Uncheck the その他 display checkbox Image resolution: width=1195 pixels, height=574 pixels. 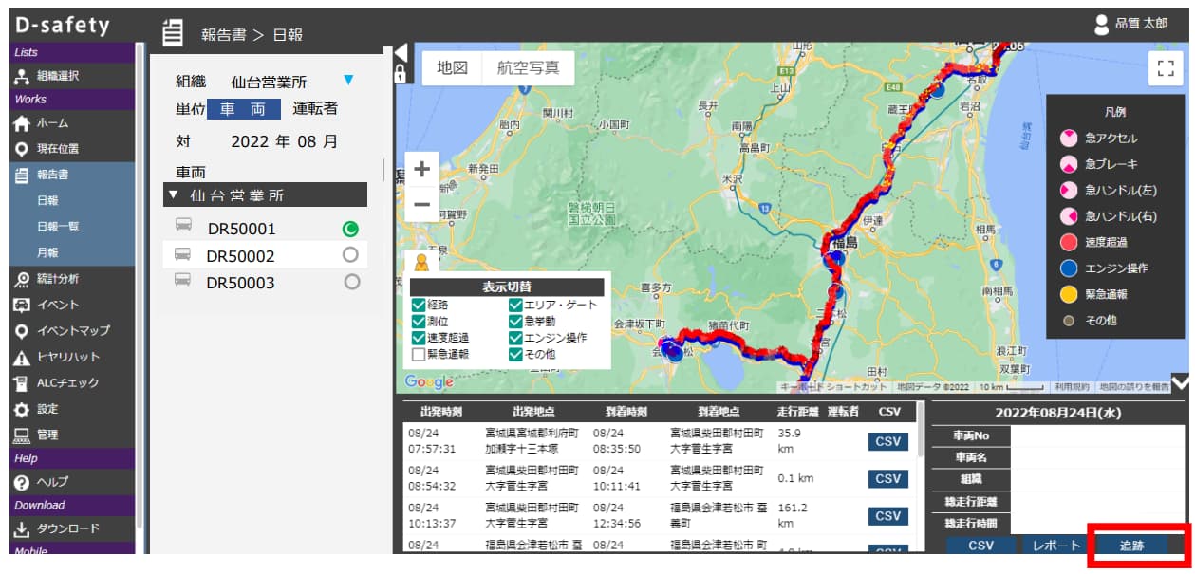coord(515,354)
